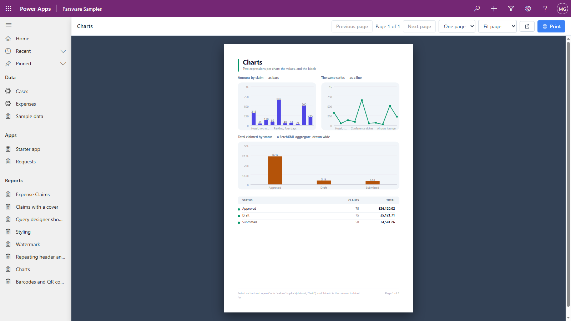Click the Approved bar in status chart

[275, 170]
